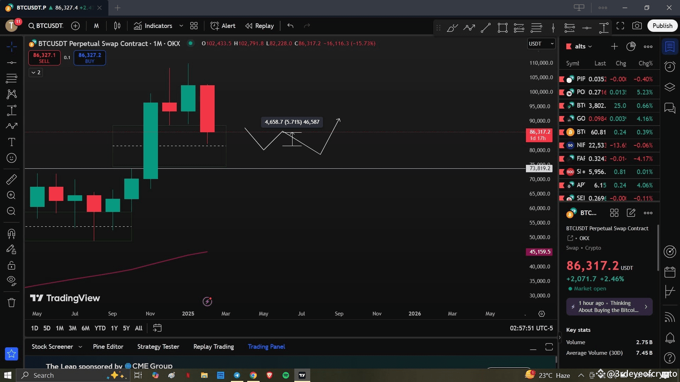680x382 pixels.
Task: Expand the Indicators dropdown arrow
Action: coord(181,26)
